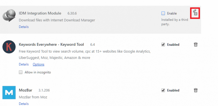
Task: Open Details link under MozBar
Action: point(24,104)
